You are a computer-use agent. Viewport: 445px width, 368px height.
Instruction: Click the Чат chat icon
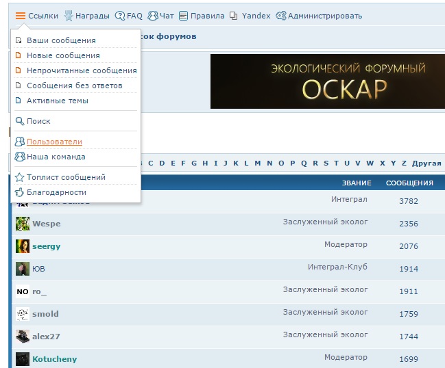point(152,16)
